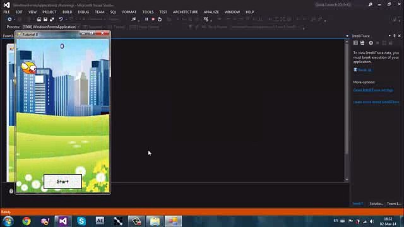This screenshot has width=404, height=227.
Task: Open the ARCHITECTURE menu
Action: (185, 12)
